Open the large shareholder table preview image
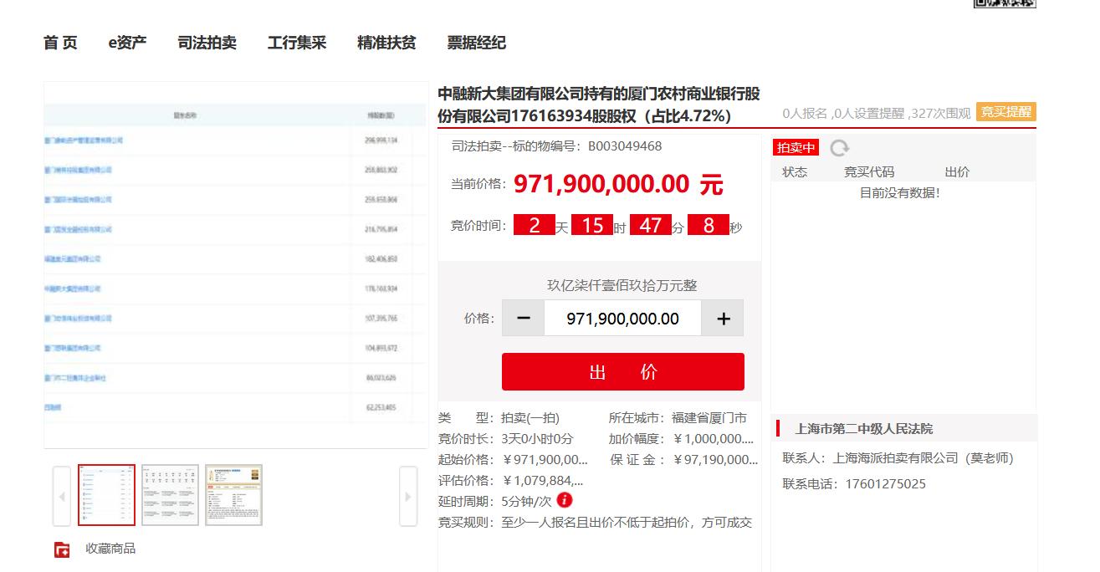The width and height of the screenshot is (1100, 572). pyautogui.click(x=236, y=265)
